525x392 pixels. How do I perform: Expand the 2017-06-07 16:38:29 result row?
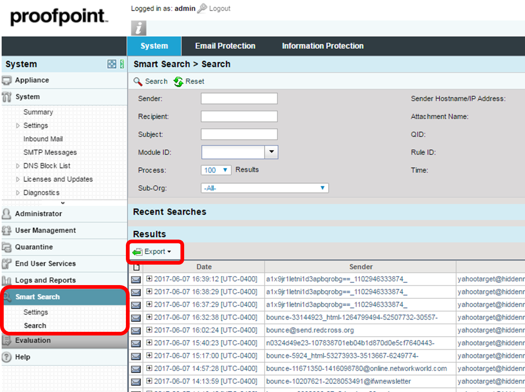[x=149, y=292]
